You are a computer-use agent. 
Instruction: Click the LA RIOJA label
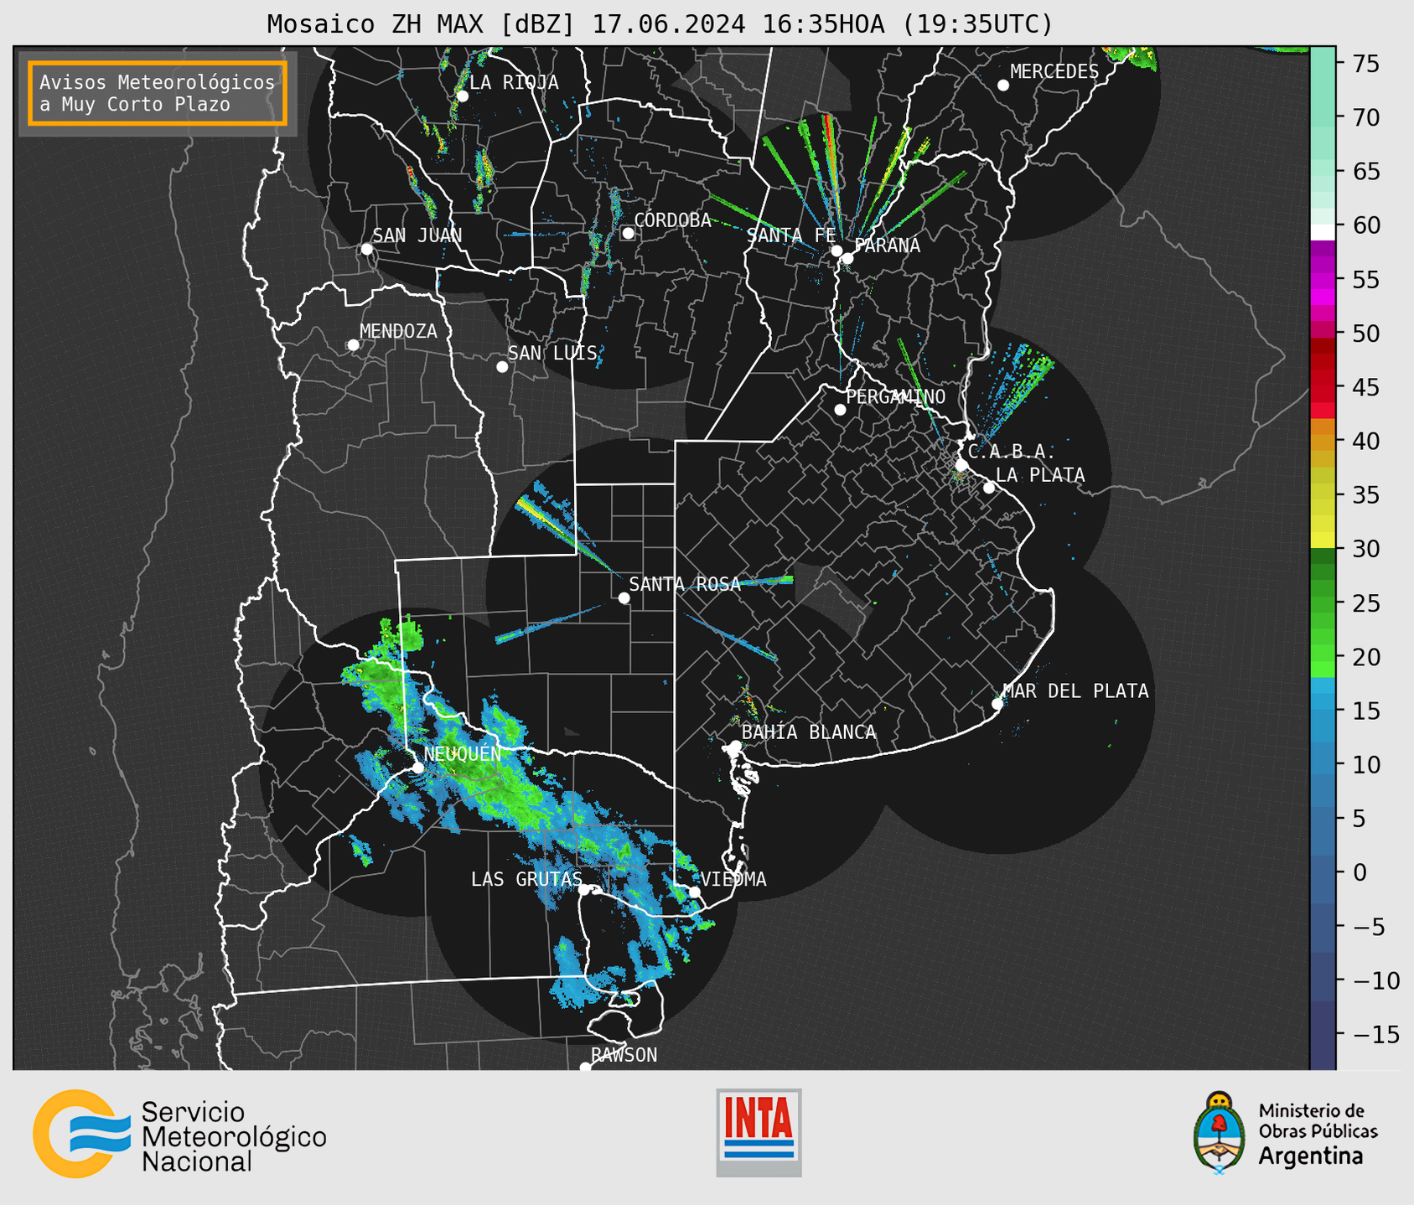[514, 82]
